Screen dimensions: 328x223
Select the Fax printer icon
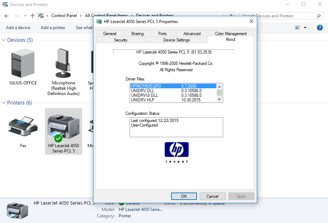(23, 126)
